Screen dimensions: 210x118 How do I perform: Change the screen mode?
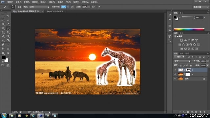coord(8,65)
